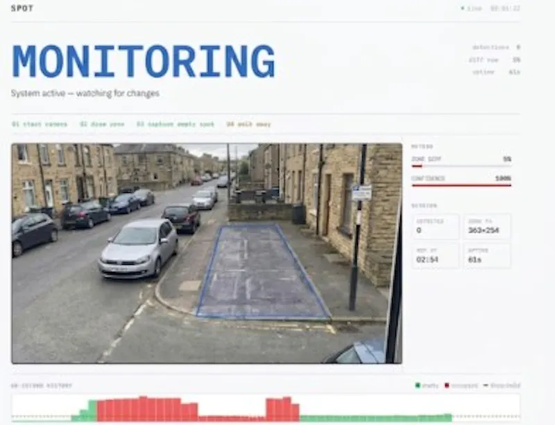Image resolution: width=555 pixels, height=425 pixels.
Task: Select step 04 walk away
Action: 248,124
